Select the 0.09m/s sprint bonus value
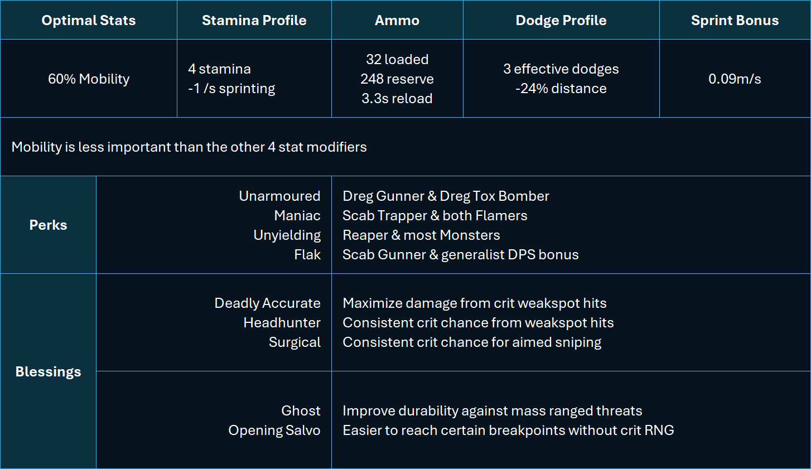This screenshot has width=811, height=469. [735, 79]
